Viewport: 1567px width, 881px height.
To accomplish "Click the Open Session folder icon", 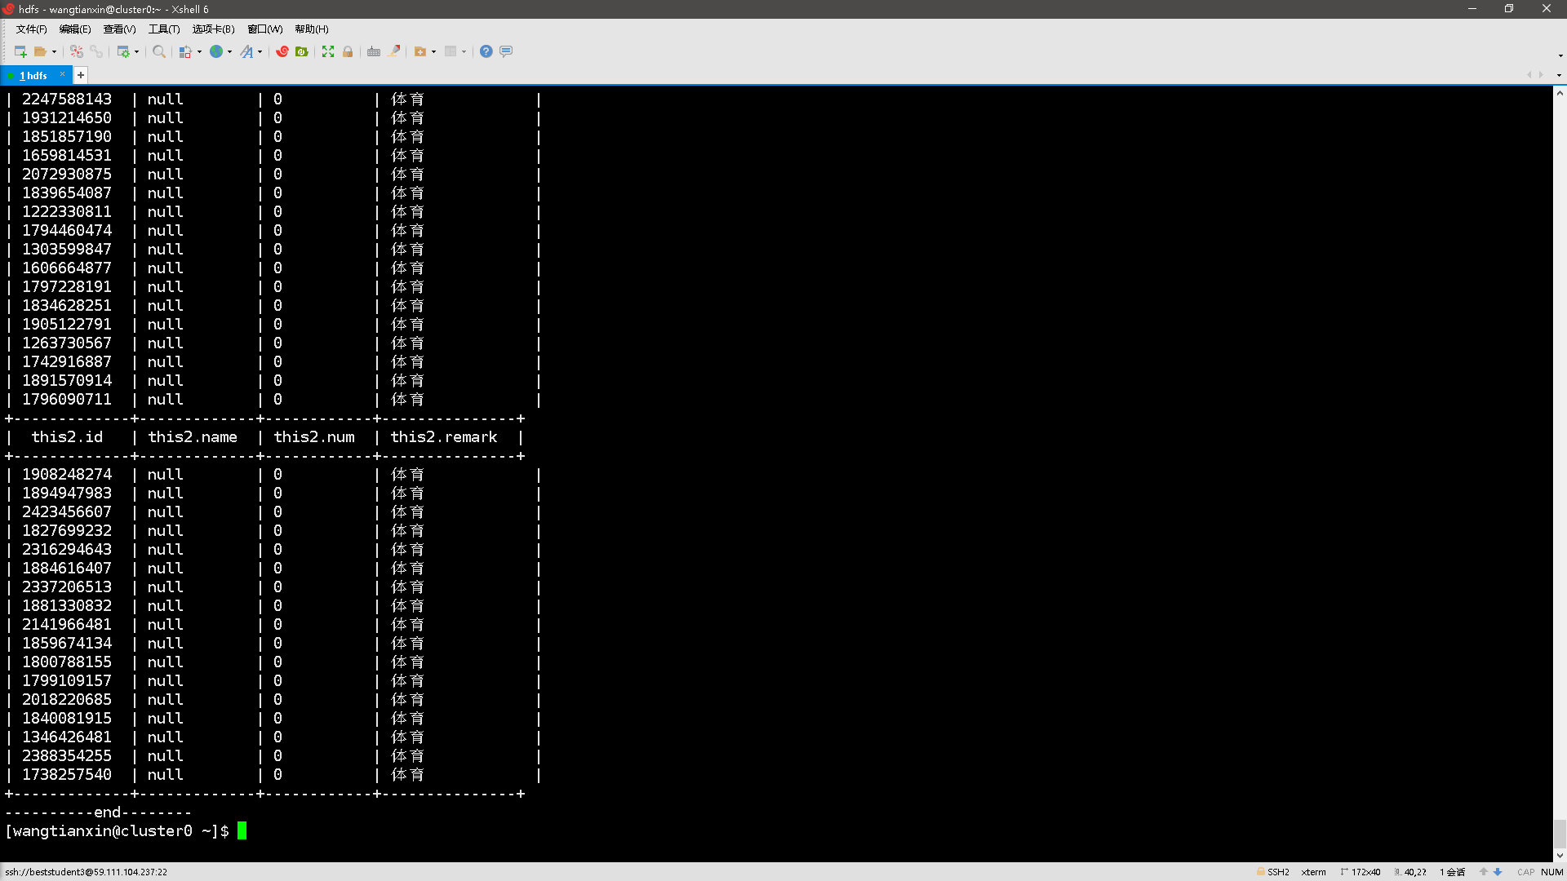I will (40, 51).
